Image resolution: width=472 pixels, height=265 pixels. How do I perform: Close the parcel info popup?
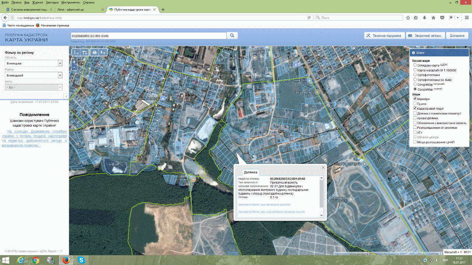323,167
